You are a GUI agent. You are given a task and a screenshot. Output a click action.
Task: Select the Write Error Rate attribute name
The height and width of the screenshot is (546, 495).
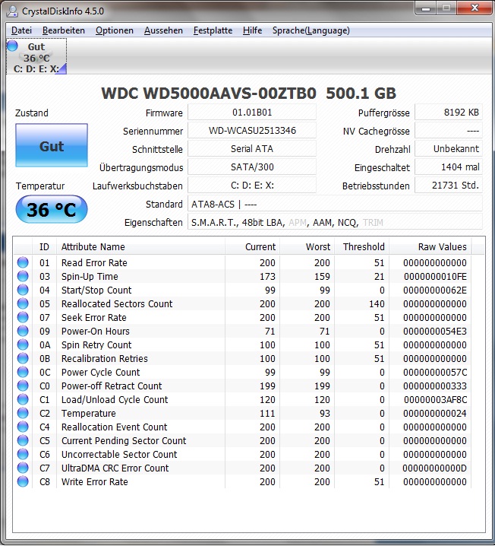[95, 482]
